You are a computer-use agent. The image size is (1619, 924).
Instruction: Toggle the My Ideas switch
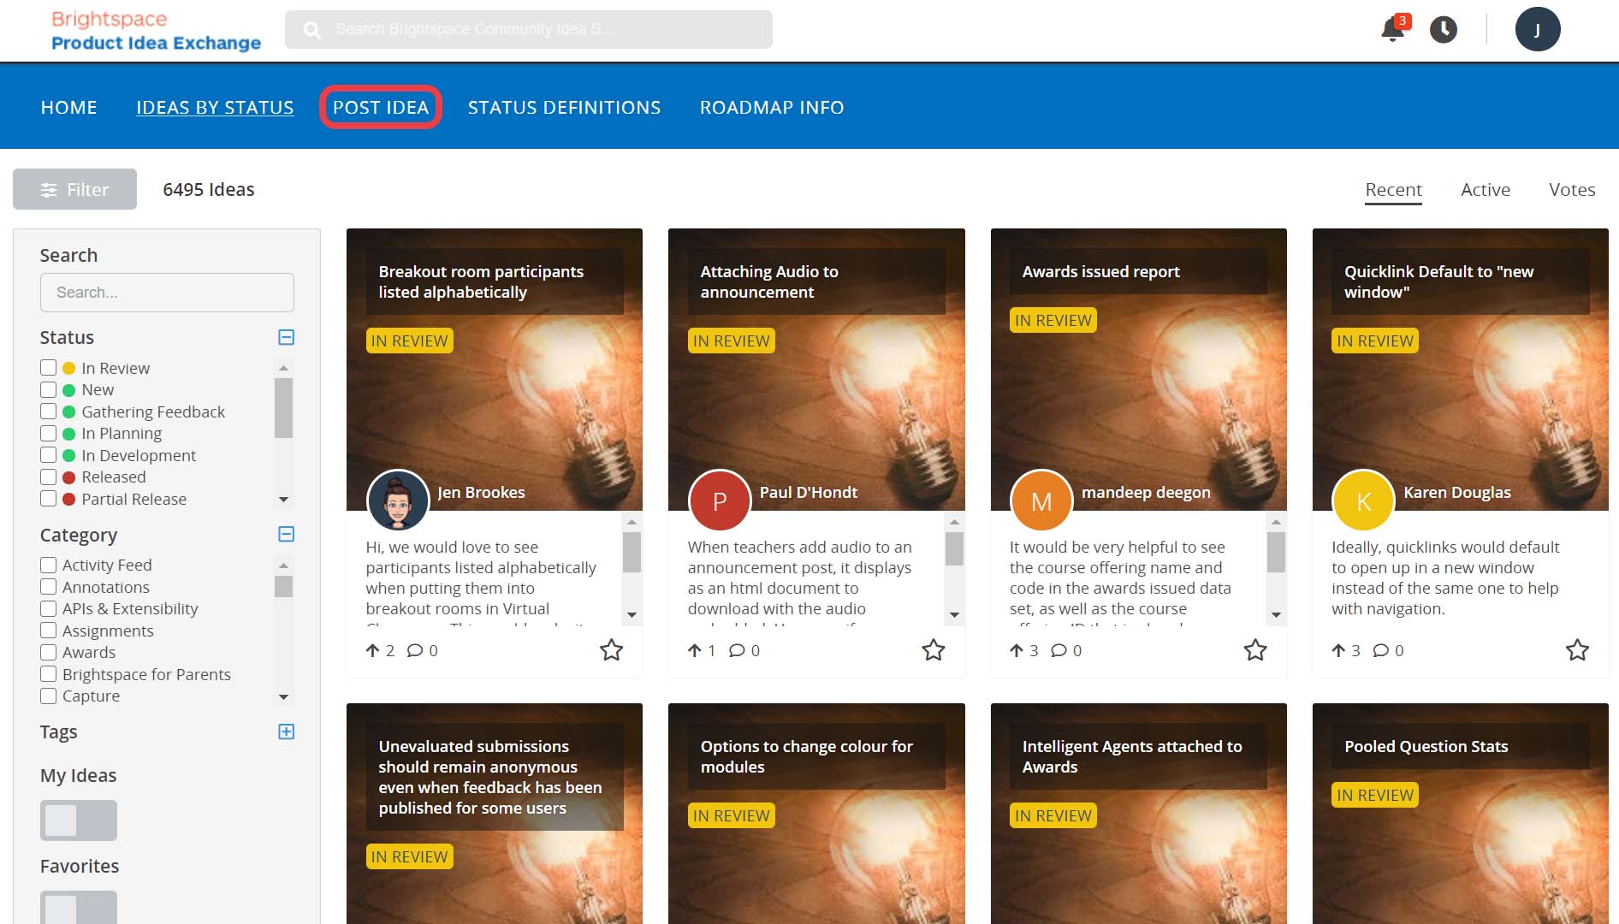point(79,820)
